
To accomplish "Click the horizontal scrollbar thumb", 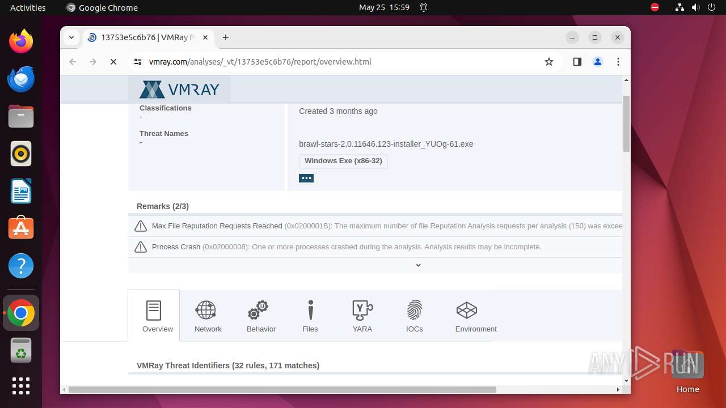I will pos(282,389).
